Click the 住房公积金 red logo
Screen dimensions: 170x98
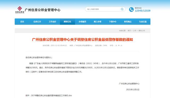tap(20, 10)
